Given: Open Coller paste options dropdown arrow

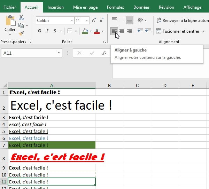Looking at the screenshot, I should (10, 35).
